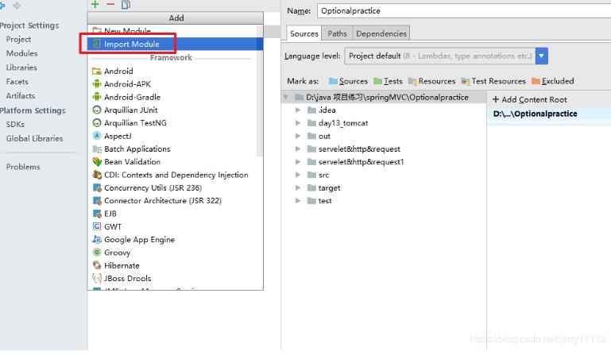Expand the servelet&http&request folder
Screen dimensions: 611x355
click(298, 149)
